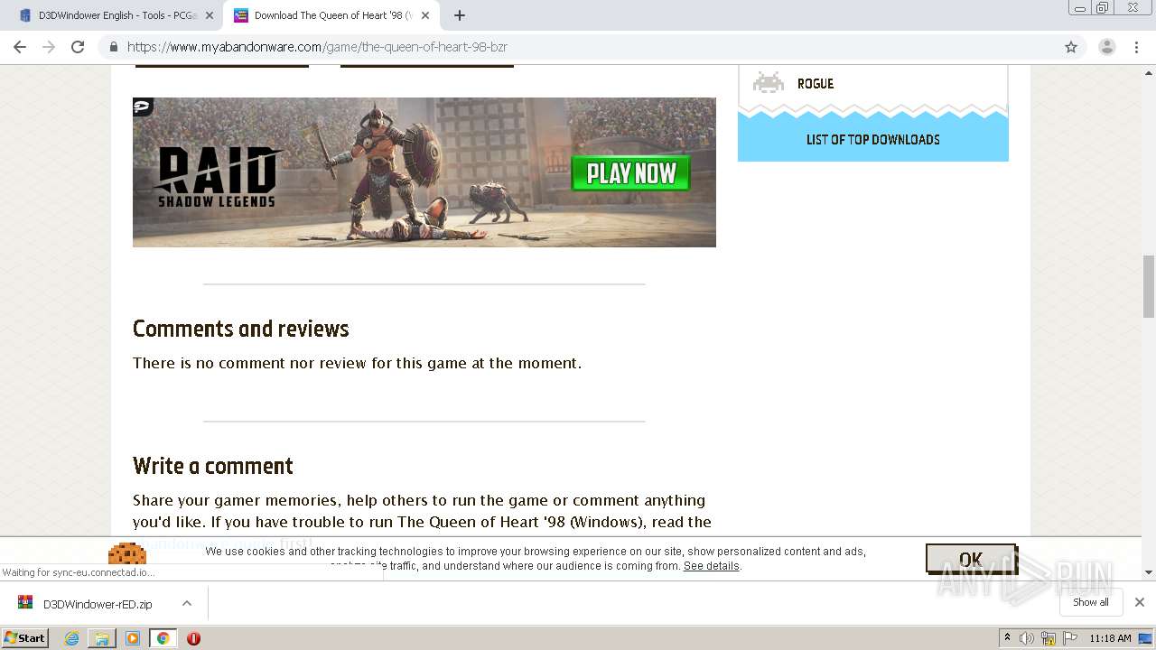Click the zip file icon in the downloads bar
Viewport: 1156px width, 650px height.
[x=25, y=603]
